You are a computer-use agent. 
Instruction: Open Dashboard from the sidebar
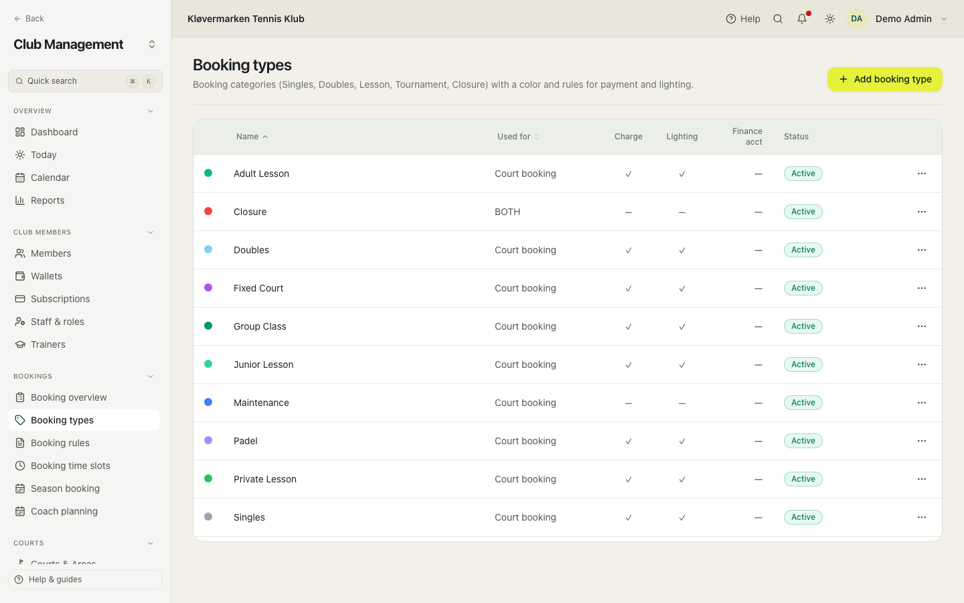pyautogui.click(x=84, y=132)
